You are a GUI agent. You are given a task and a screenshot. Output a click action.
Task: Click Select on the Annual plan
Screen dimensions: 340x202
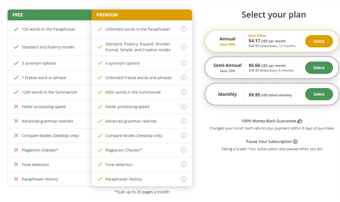point(319,41)
